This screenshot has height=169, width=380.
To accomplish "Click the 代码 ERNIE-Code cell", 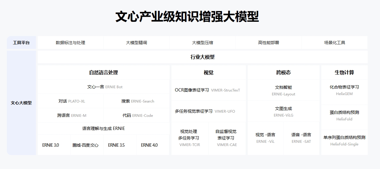I will pos(137,115).
